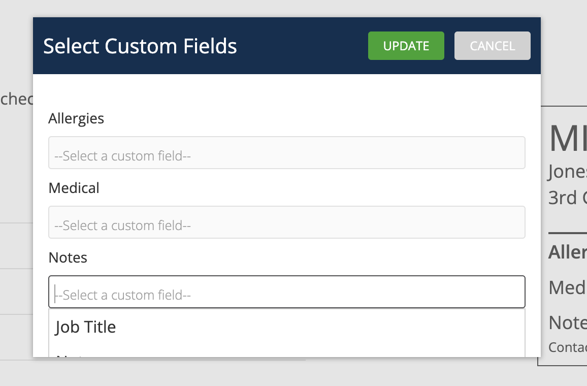Click the Note row on background card

(567, 322)
